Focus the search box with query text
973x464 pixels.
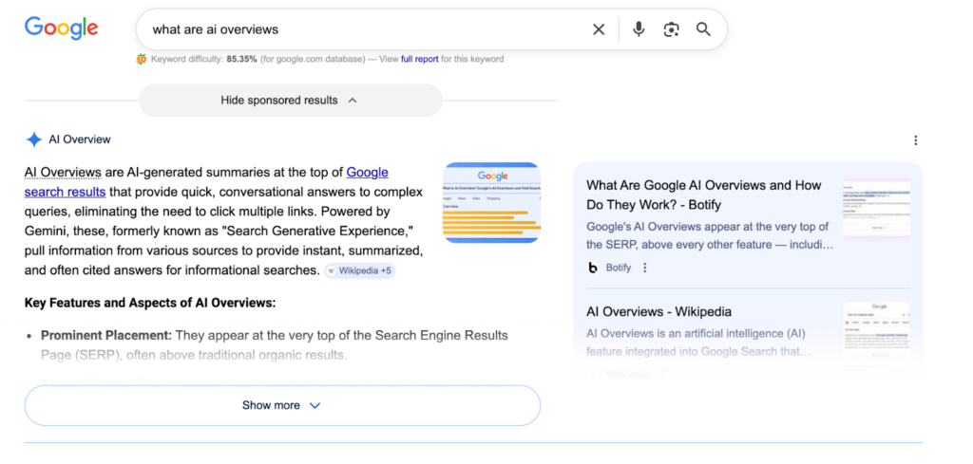coord(361,29)
